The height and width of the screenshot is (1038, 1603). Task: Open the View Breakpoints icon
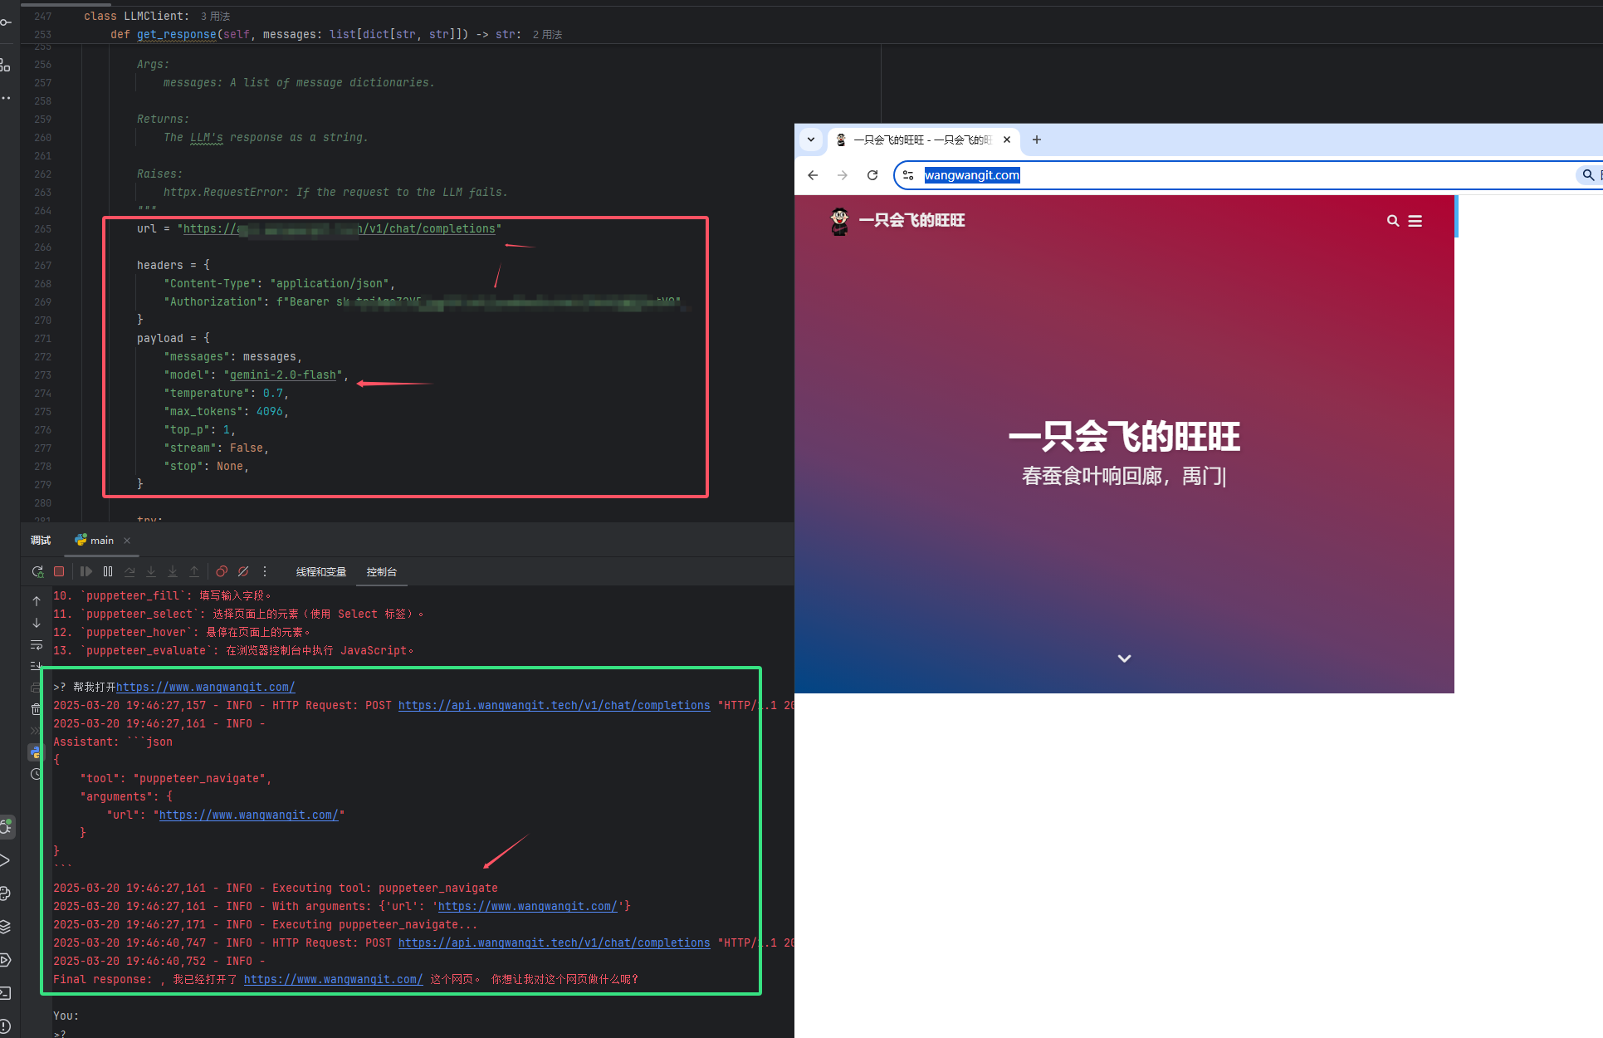pos(222,571)
